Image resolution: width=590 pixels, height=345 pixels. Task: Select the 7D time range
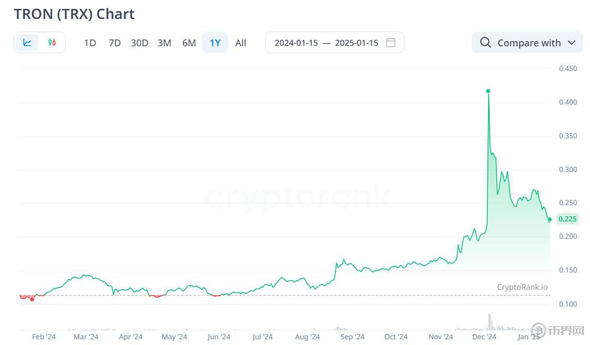coord(115,43)
